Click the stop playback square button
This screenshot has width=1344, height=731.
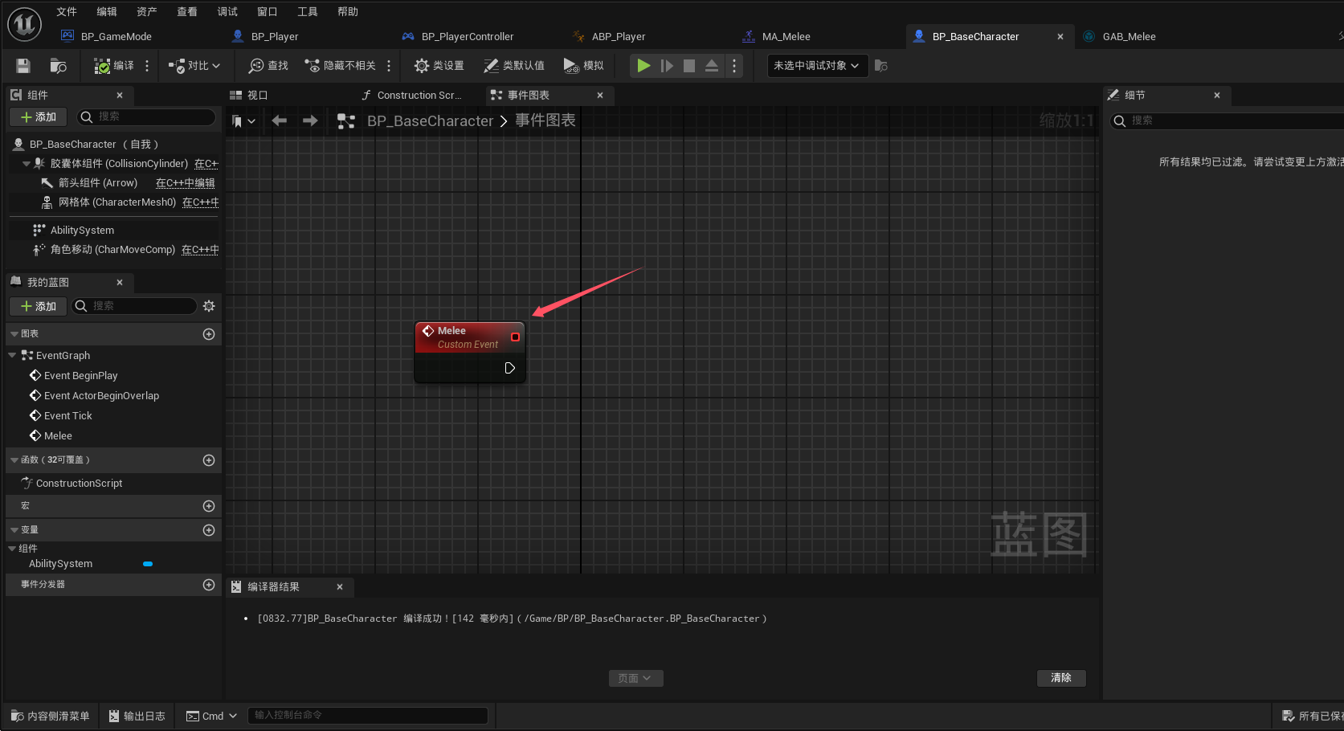(x=689, y=66)
